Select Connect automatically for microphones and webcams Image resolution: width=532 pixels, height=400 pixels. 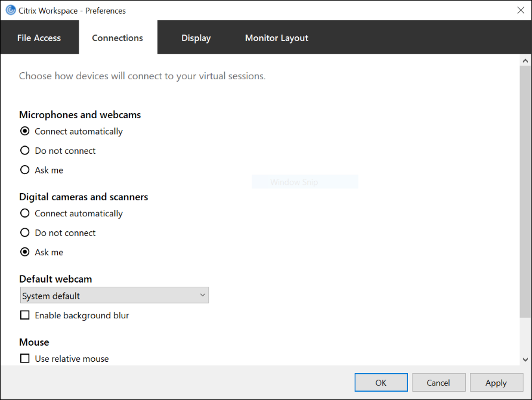pyautogui.click(x=25, y=131)
